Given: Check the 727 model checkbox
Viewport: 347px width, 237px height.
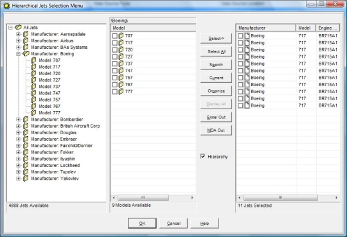Looking at the screenshot, I should [x=114, y=57].
